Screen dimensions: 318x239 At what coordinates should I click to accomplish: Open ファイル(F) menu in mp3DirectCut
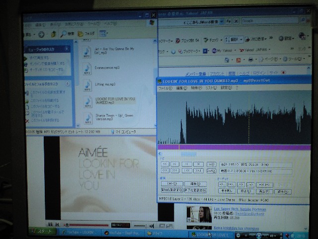click(x=165, y=88)
